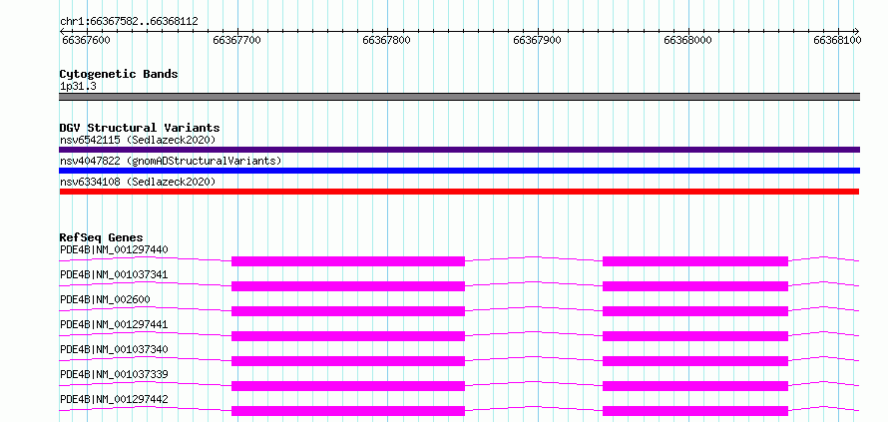888x422 pixels.
Task: Select the 1p31.3 band label
Action: pyautogui.click(x=77, y=87)
